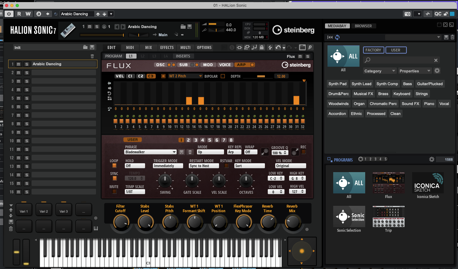The height and width of the screenshot is (269, 458).
Task: Switch to the BROWSER tab
Action: (x=363, y=26)
